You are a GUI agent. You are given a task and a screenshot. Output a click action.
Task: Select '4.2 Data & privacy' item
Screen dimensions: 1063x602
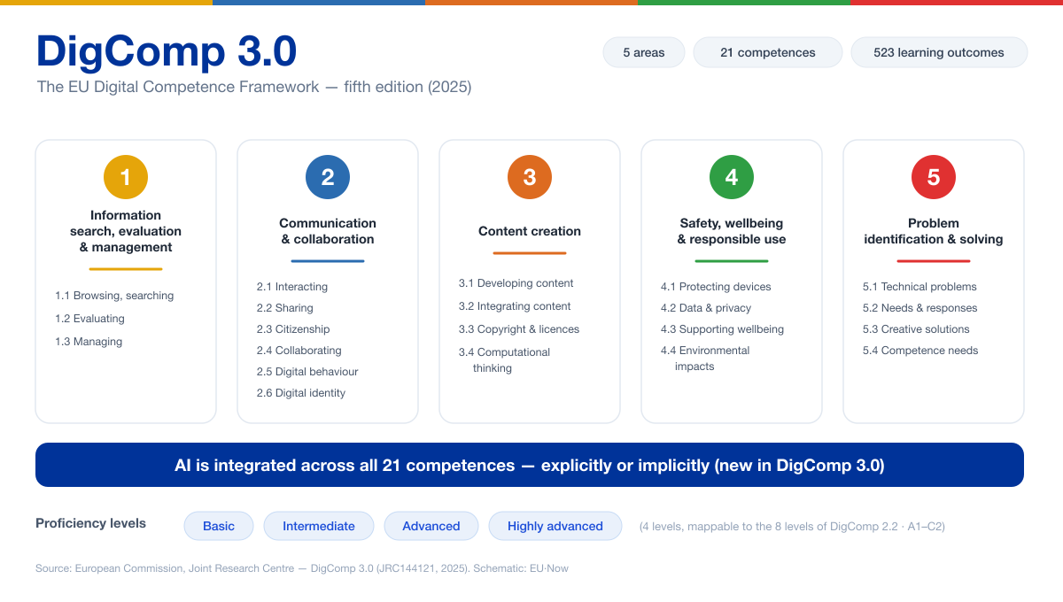click(706, 308)
